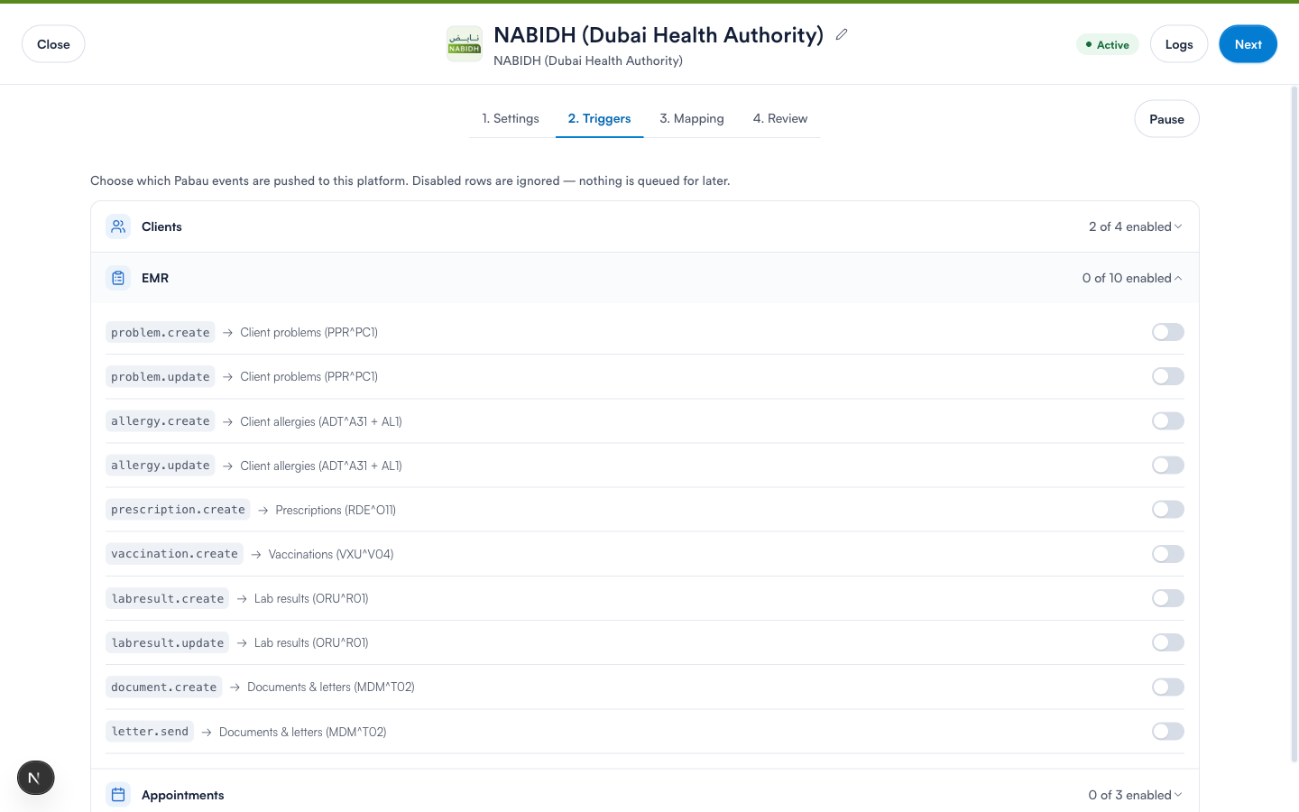1299x812 pixels.
Task: Click the Appointments section title
Action: click(183, 795)
